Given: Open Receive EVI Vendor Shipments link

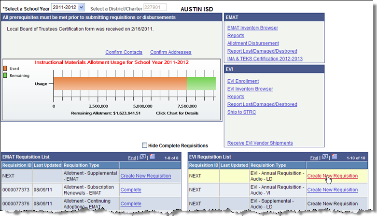Looking at the screenshot, I should point(260,143).
